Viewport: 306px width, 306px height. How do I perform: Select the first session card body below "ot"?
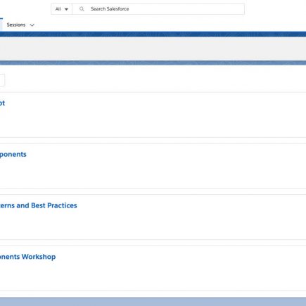pyautogui.click(x=153, y=122)
